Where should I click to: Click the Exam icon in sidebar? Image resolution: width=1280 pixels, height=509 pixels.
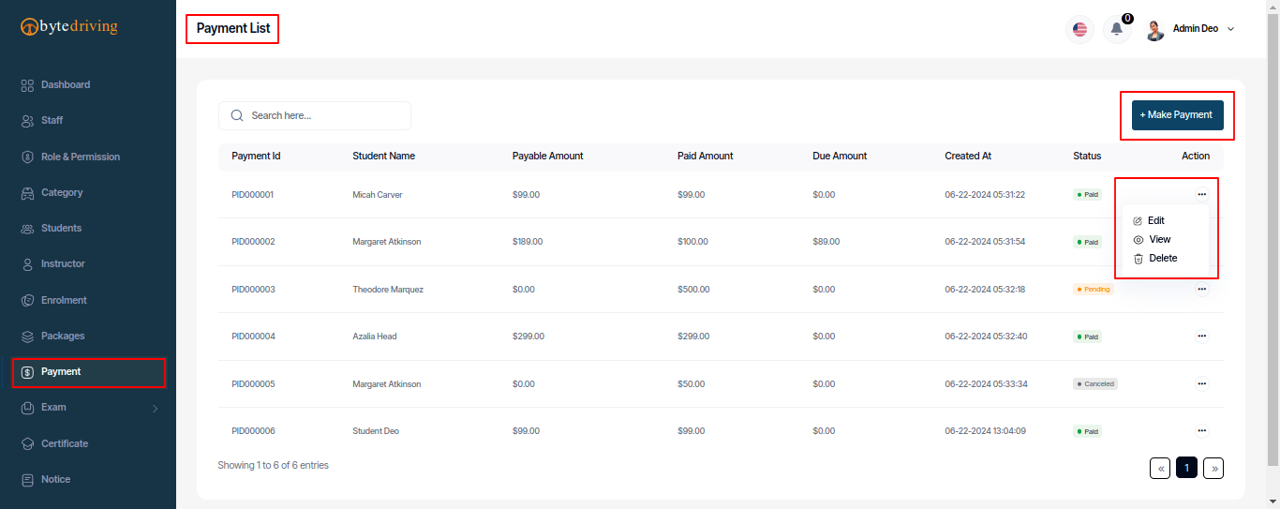[x=27, y=408]
